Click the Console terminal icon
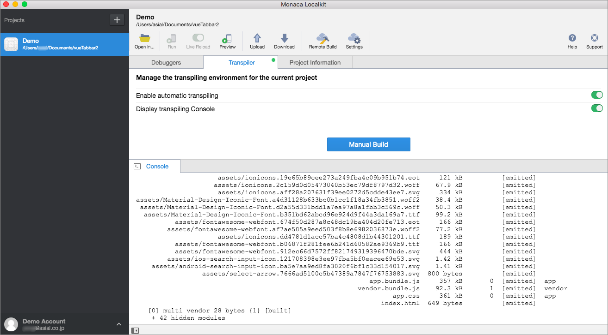This screenshot has width=608, height=335. 137,166
